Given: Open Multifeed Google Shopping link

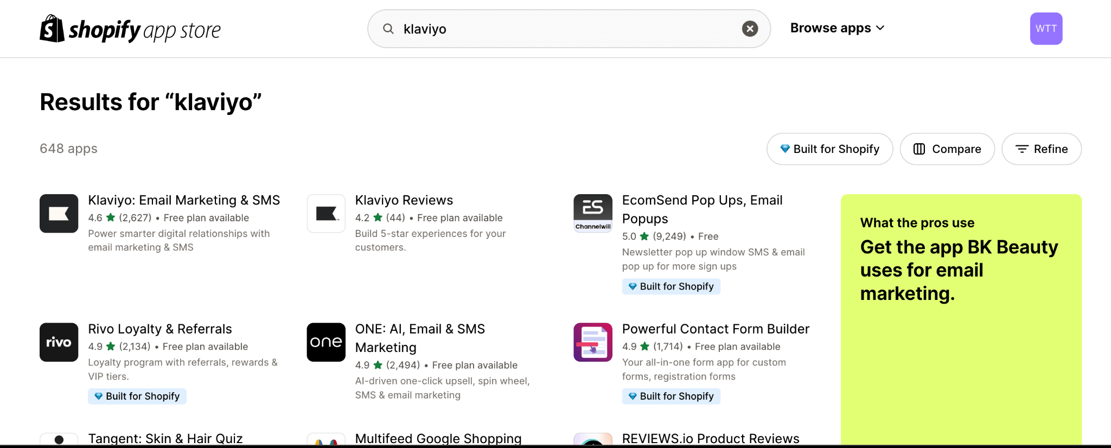Looking at the screenshot, I should pos(438,438).
